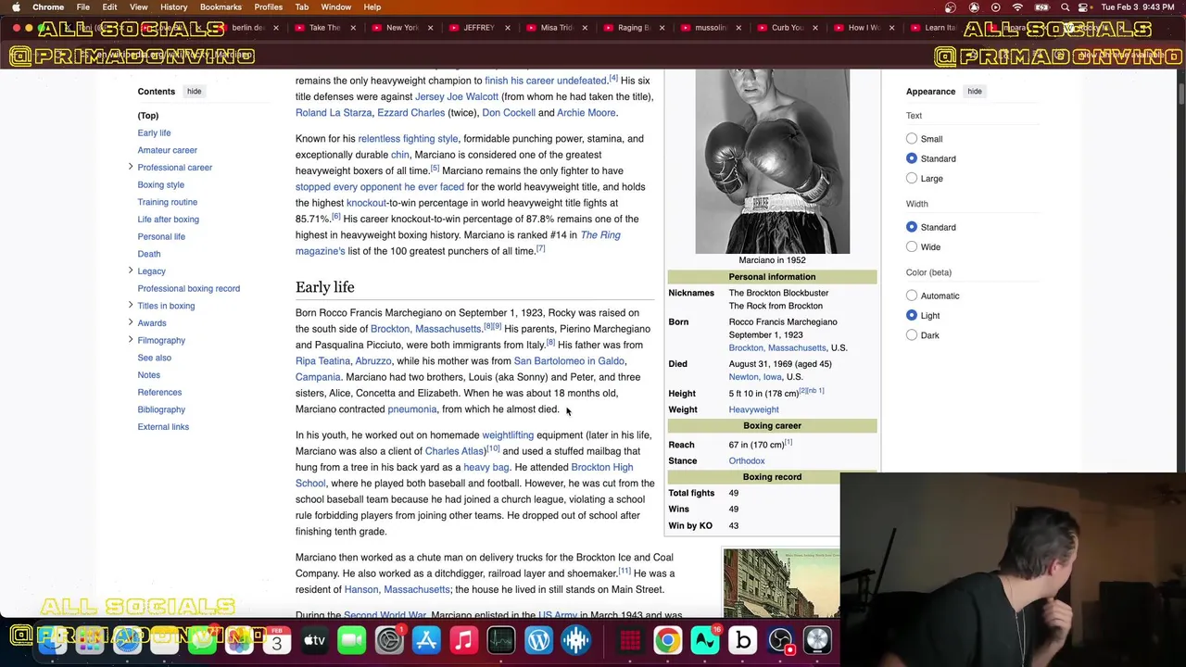Viewport: 1186px width, 667px height.
Task: Click the blue audio waveform dock app
Action: (575, 640)
